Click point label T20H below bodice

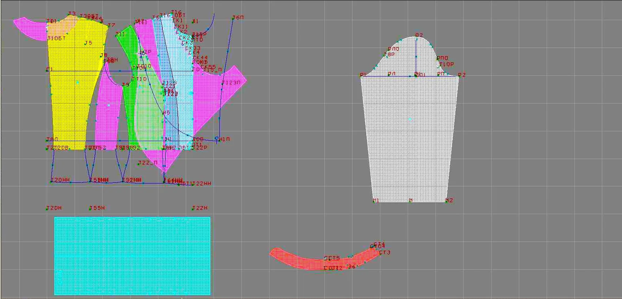pyautogui.click(x=54, y=208)
